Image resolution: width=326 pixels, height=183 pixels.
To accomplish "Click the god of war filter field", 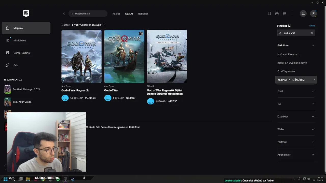I will (296, 33).
